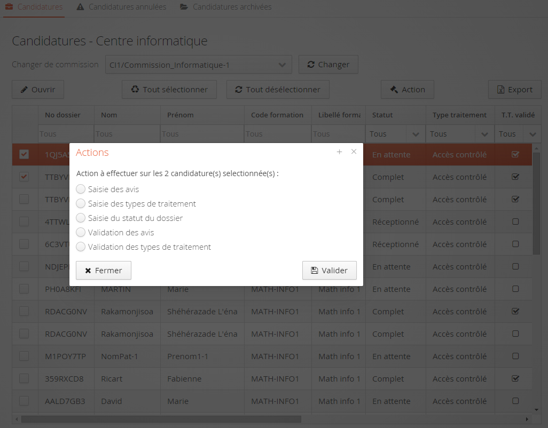This screenshot has width=548, height=428.
Task: Click the Ouvrir pencil button
Action: point(38,90)
